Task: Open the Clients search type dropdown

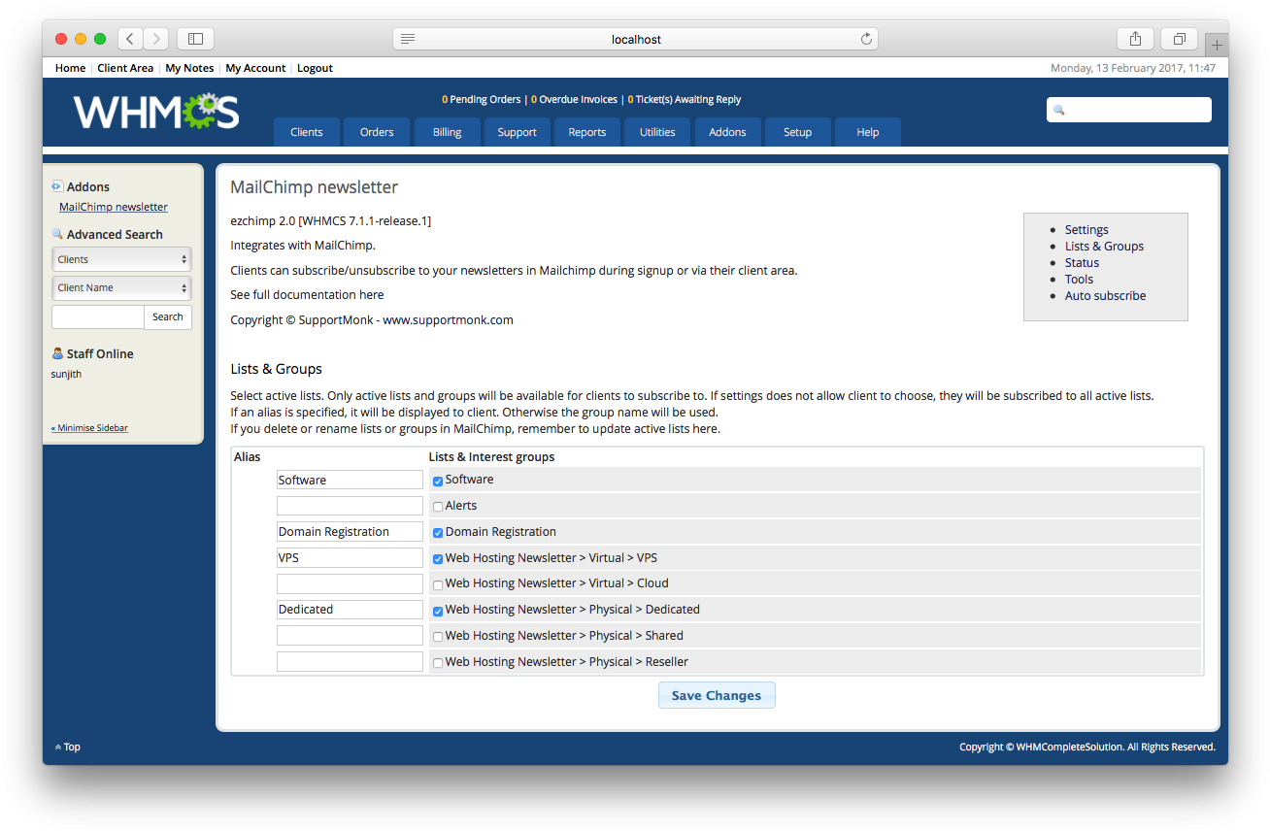Action: point(121,258)
